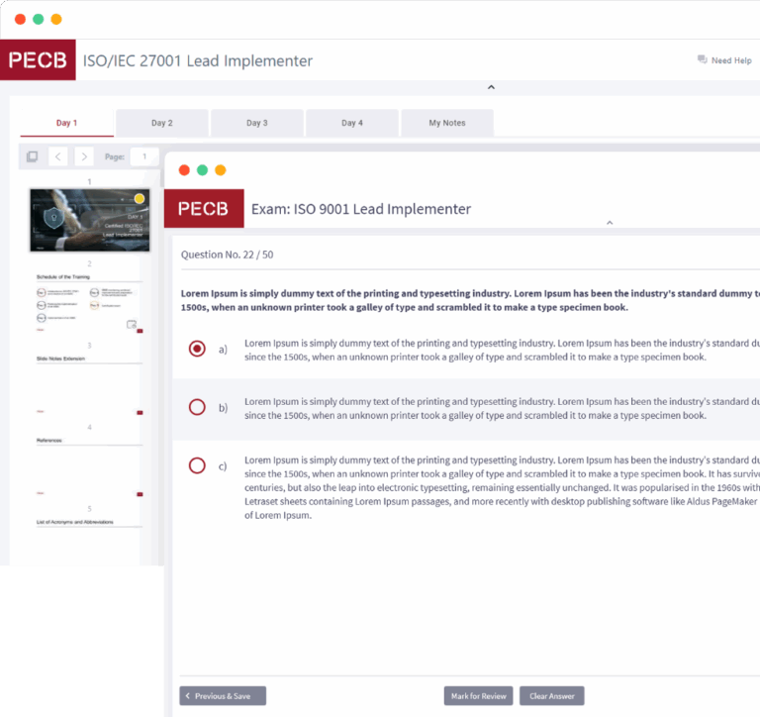Choose answer option b)
The height and width of the screenshot is (717, 760).
coord(197,407)
